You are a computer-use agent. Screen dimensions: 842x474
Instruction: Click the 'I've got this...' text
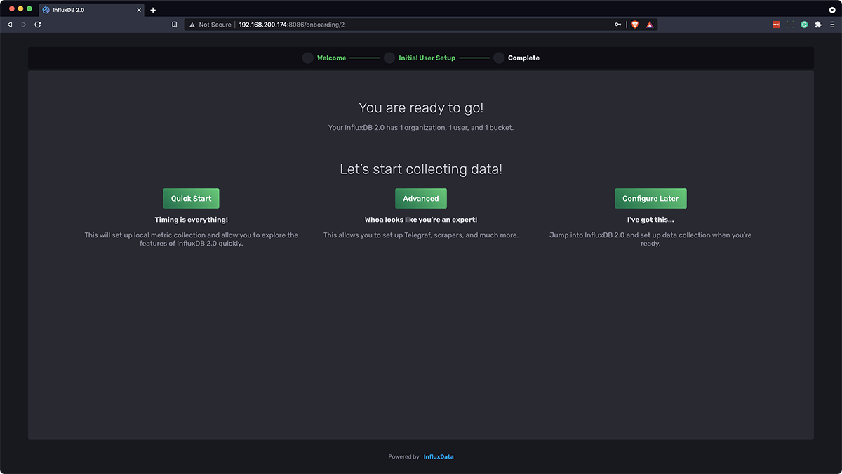650,220
